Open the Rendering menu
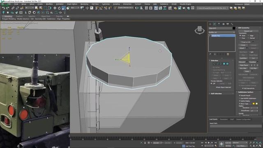Viewport: 263px width, 148px height. point(84,4)
